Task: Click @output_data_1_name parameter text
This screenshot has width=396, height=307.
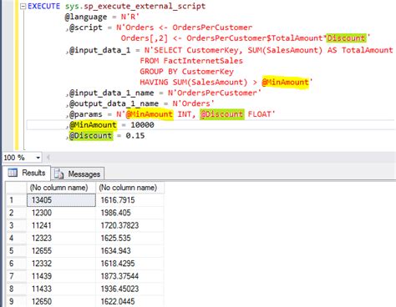Action: coord(114,103)
